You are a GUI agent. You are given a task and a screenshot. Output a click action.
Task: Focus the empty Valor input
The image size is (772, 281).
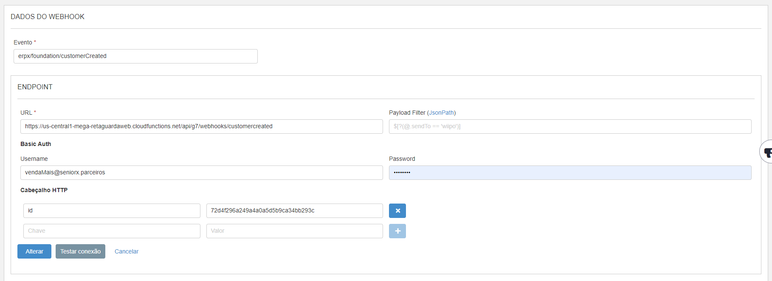coord(294,231)
